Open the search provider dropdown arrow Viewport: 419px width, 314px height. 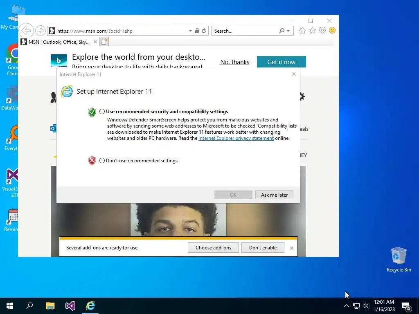(288, 31)
